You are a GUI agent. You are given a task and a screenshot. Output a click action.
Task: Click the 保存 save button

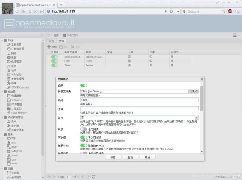113,157
